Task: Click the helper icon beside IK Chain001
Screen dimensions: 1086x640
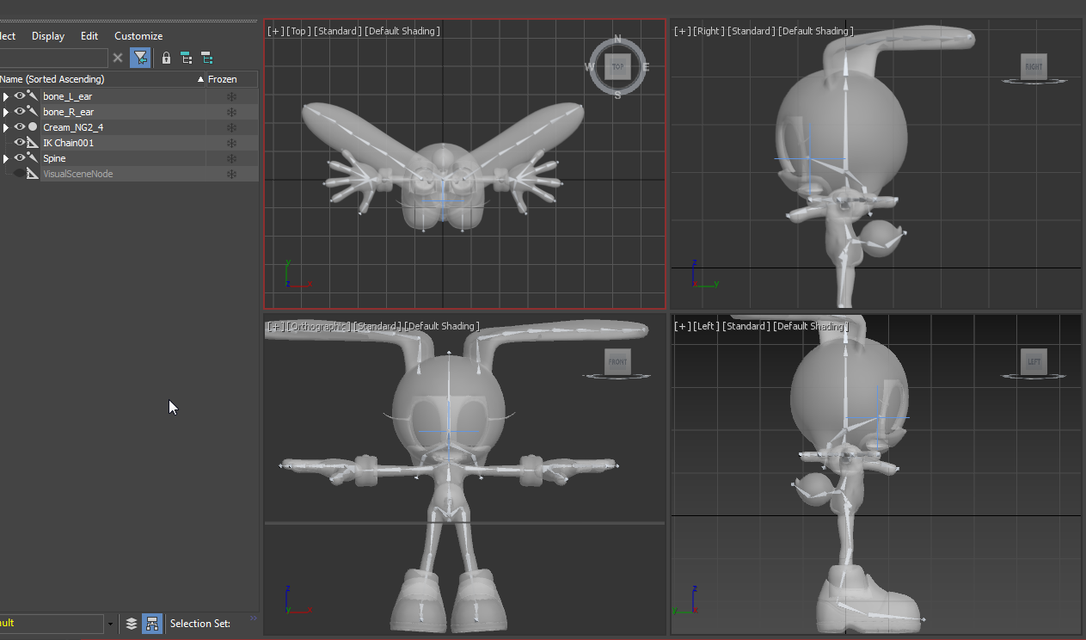Action: click(33, 143)
